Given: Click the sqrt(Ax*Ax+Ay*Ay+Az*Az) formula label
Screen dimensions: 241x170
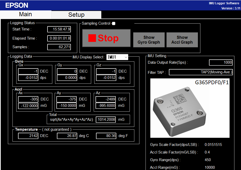Looking at the screenshot, I should coord(71,120).
